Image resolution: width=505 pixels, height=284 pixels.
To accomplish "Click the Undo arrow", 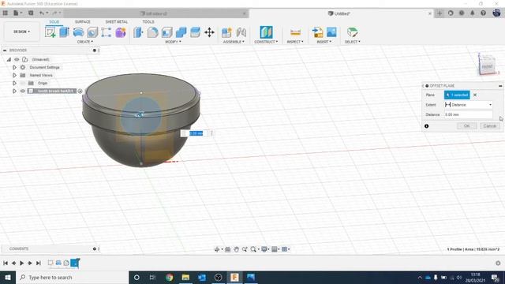I will point(42,13).
